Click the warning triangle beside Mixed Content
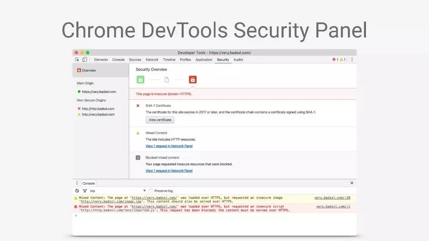This screenshot has width=429, height=241. [x=138, y=133]
